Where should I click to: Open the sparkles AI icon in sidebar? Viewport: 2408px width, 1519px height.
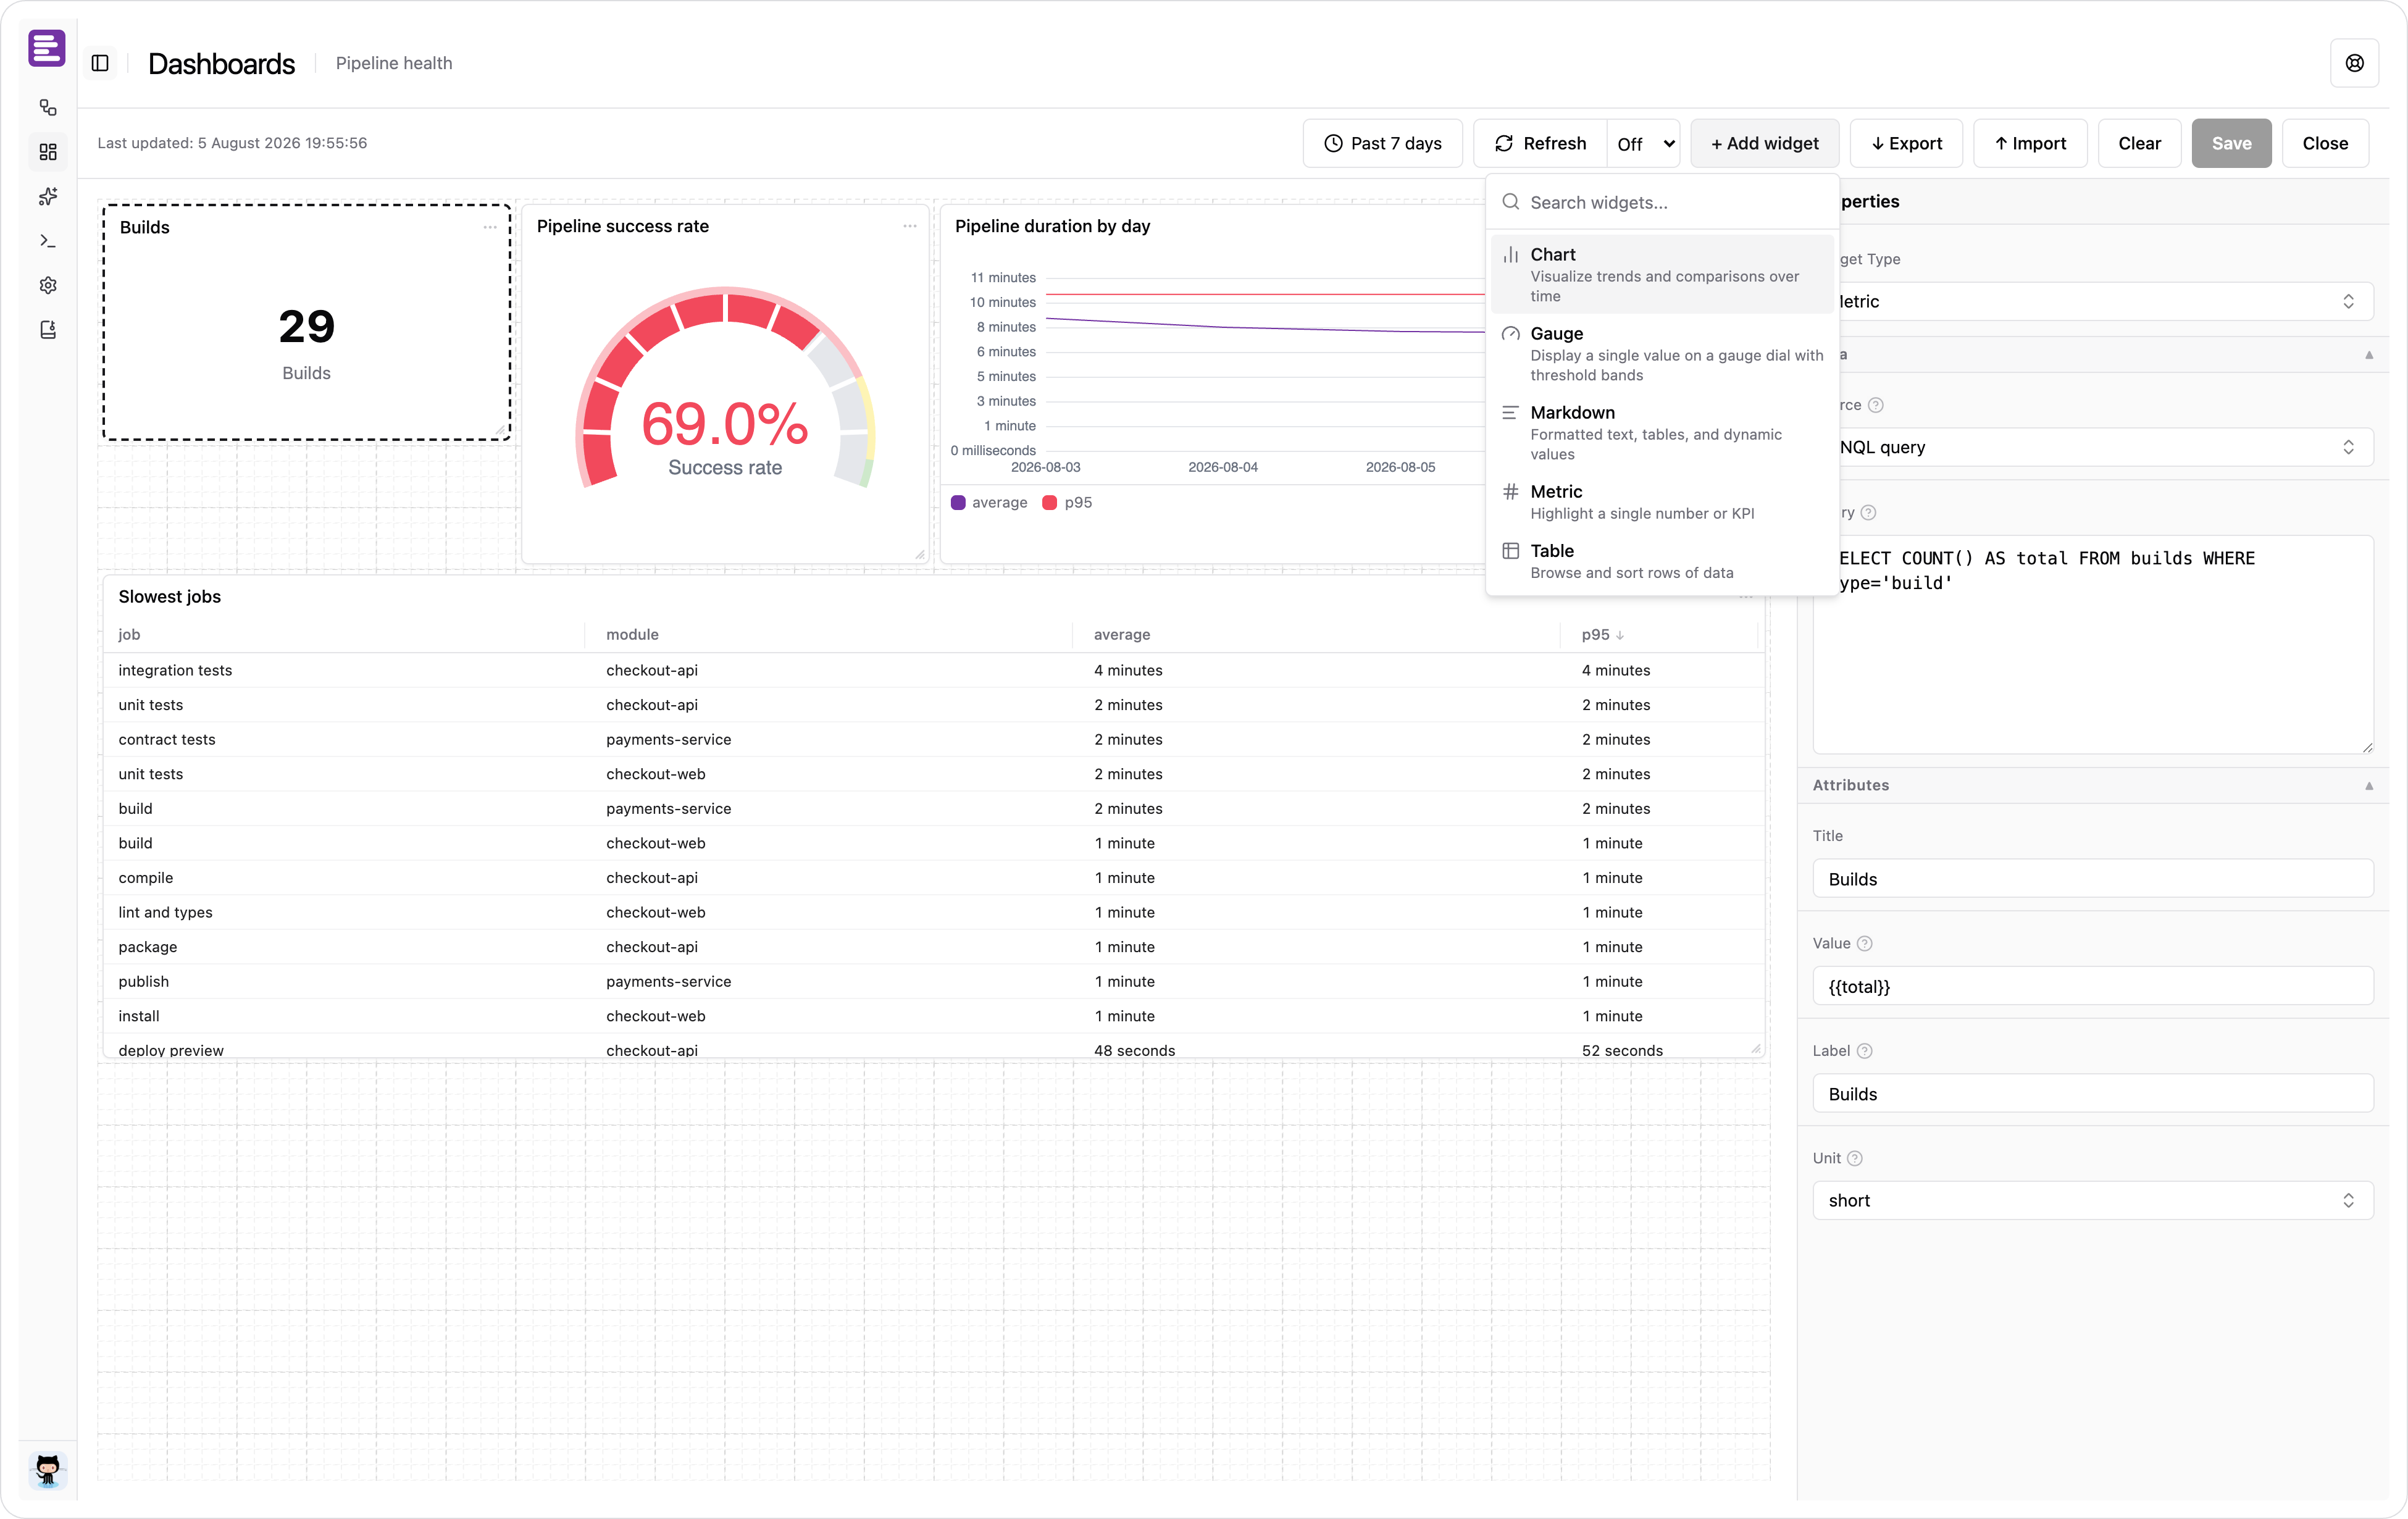[x=47, y=196]
